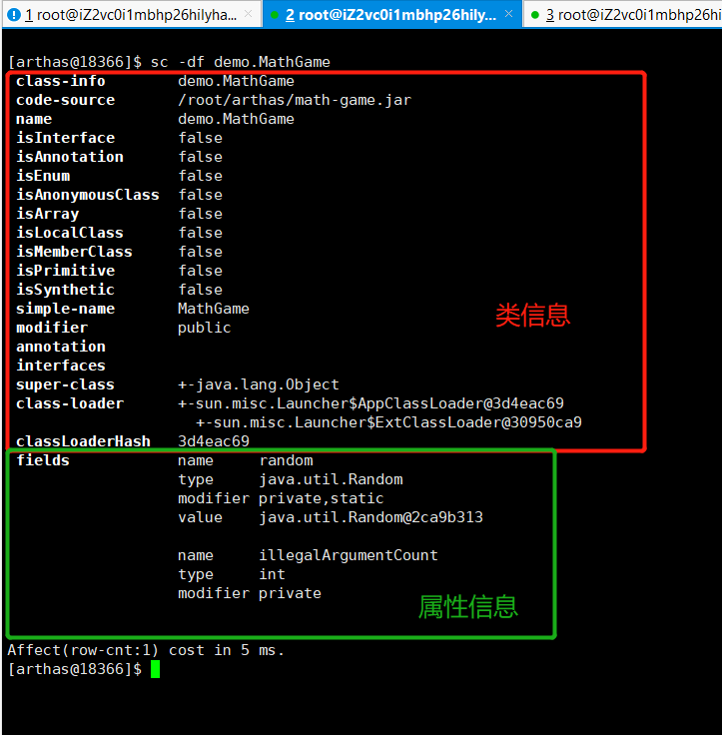Screen dimensions: 722x735
Task: Click the modifier value 'public'
Action: 205,328
